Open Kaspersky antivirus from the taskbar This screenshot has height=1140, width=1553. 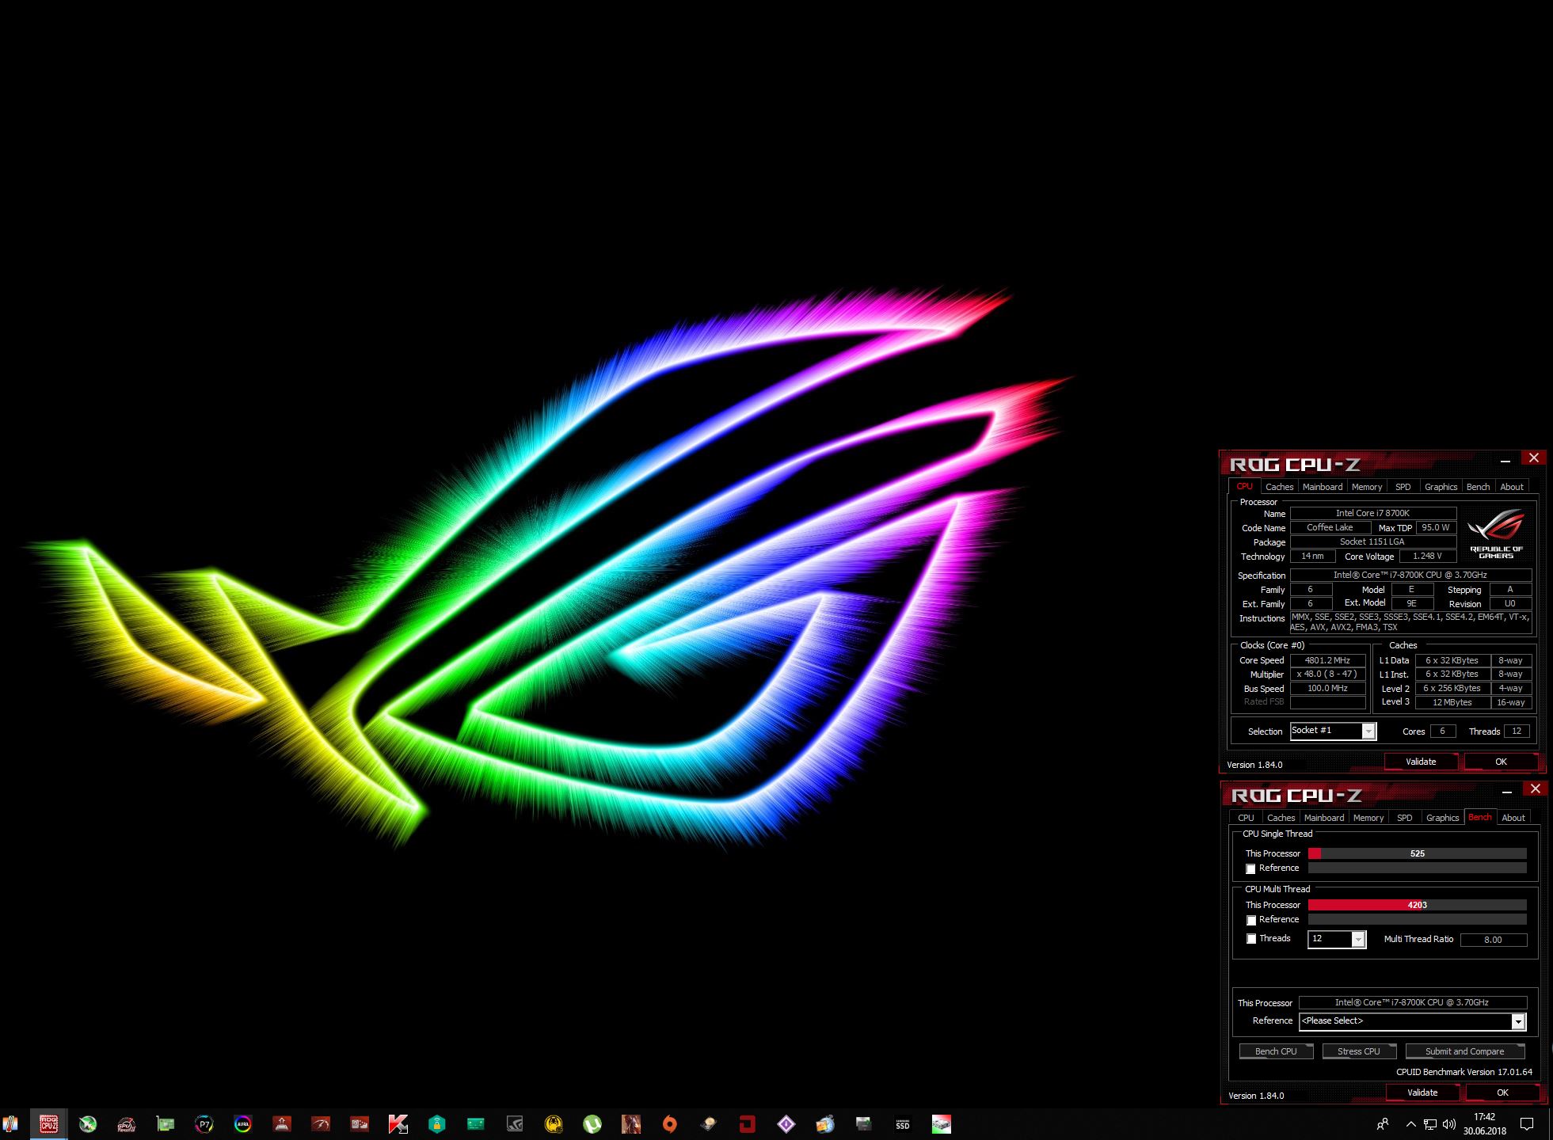(x=398, y=1123)
